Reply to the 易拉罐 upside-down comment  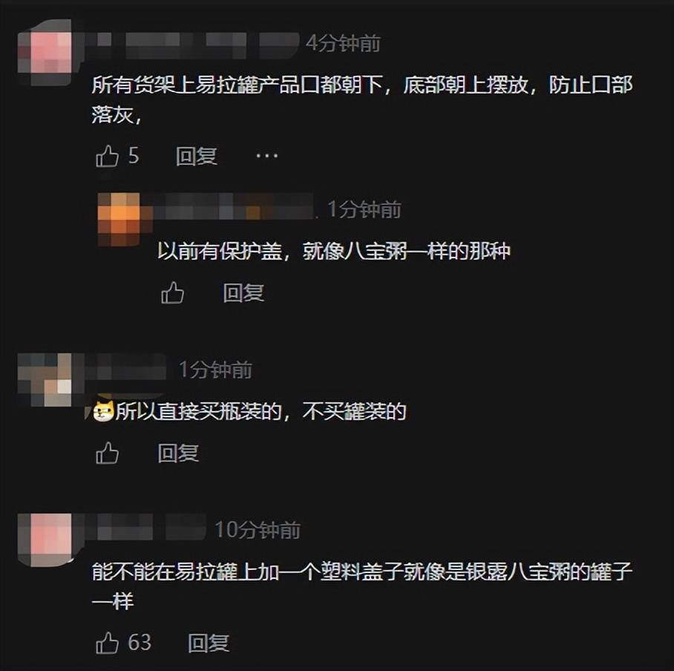(x=197, y=156)
